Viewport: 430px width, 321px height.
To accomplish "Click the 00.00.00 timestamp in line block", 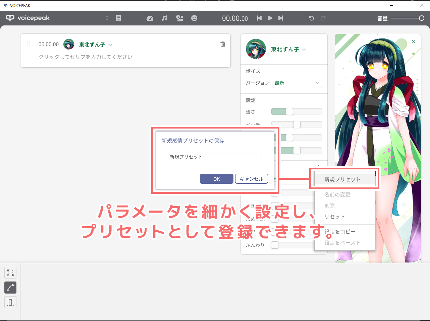I will tap(49, 44).
